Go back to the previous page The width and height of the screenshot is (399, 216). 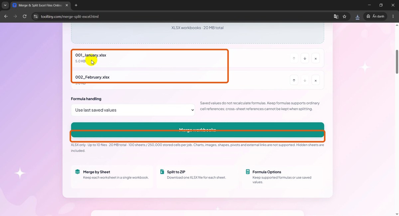point(6,16)
